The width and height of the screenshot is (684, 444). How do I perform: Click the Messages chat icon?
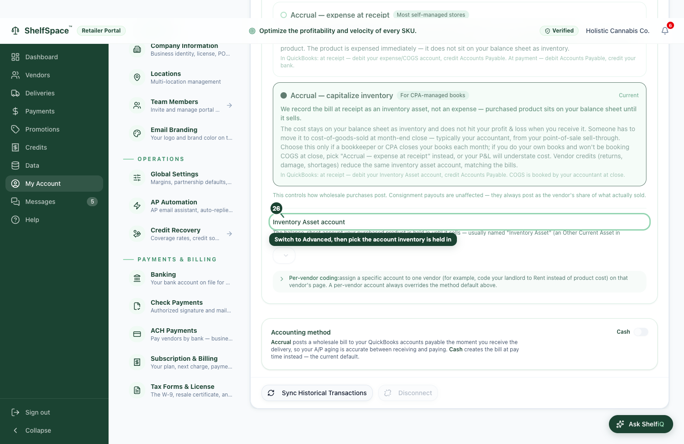15,202
